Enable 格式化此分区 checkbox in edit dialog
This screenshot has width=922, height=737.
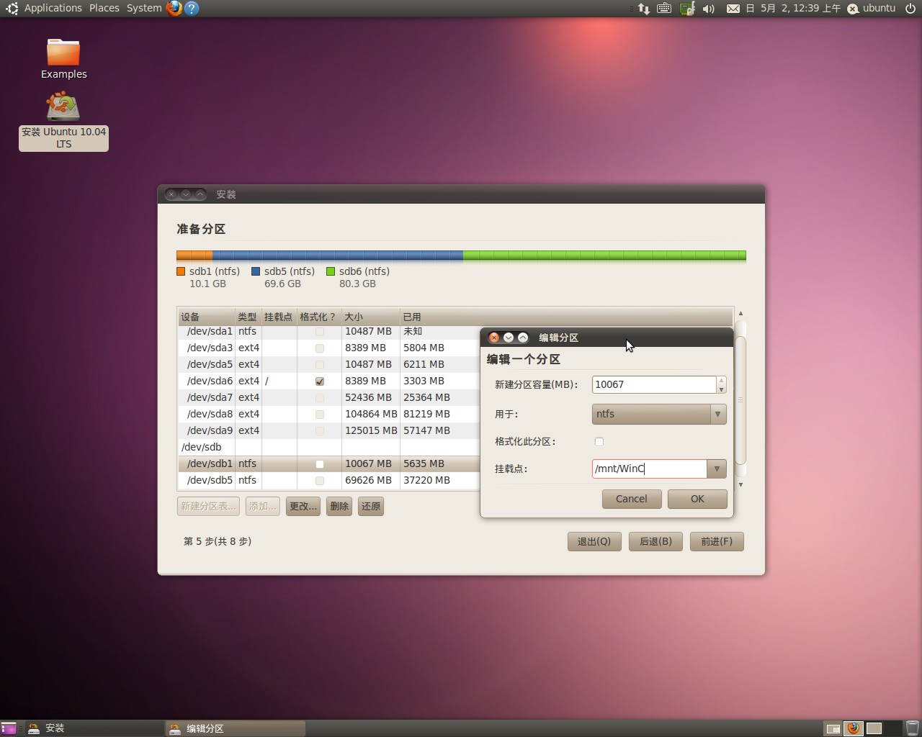pyautogui.click(x=599, y=442)
